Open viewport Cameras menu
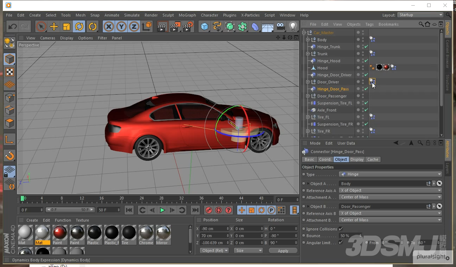The image size is (456, 267). 47,38
